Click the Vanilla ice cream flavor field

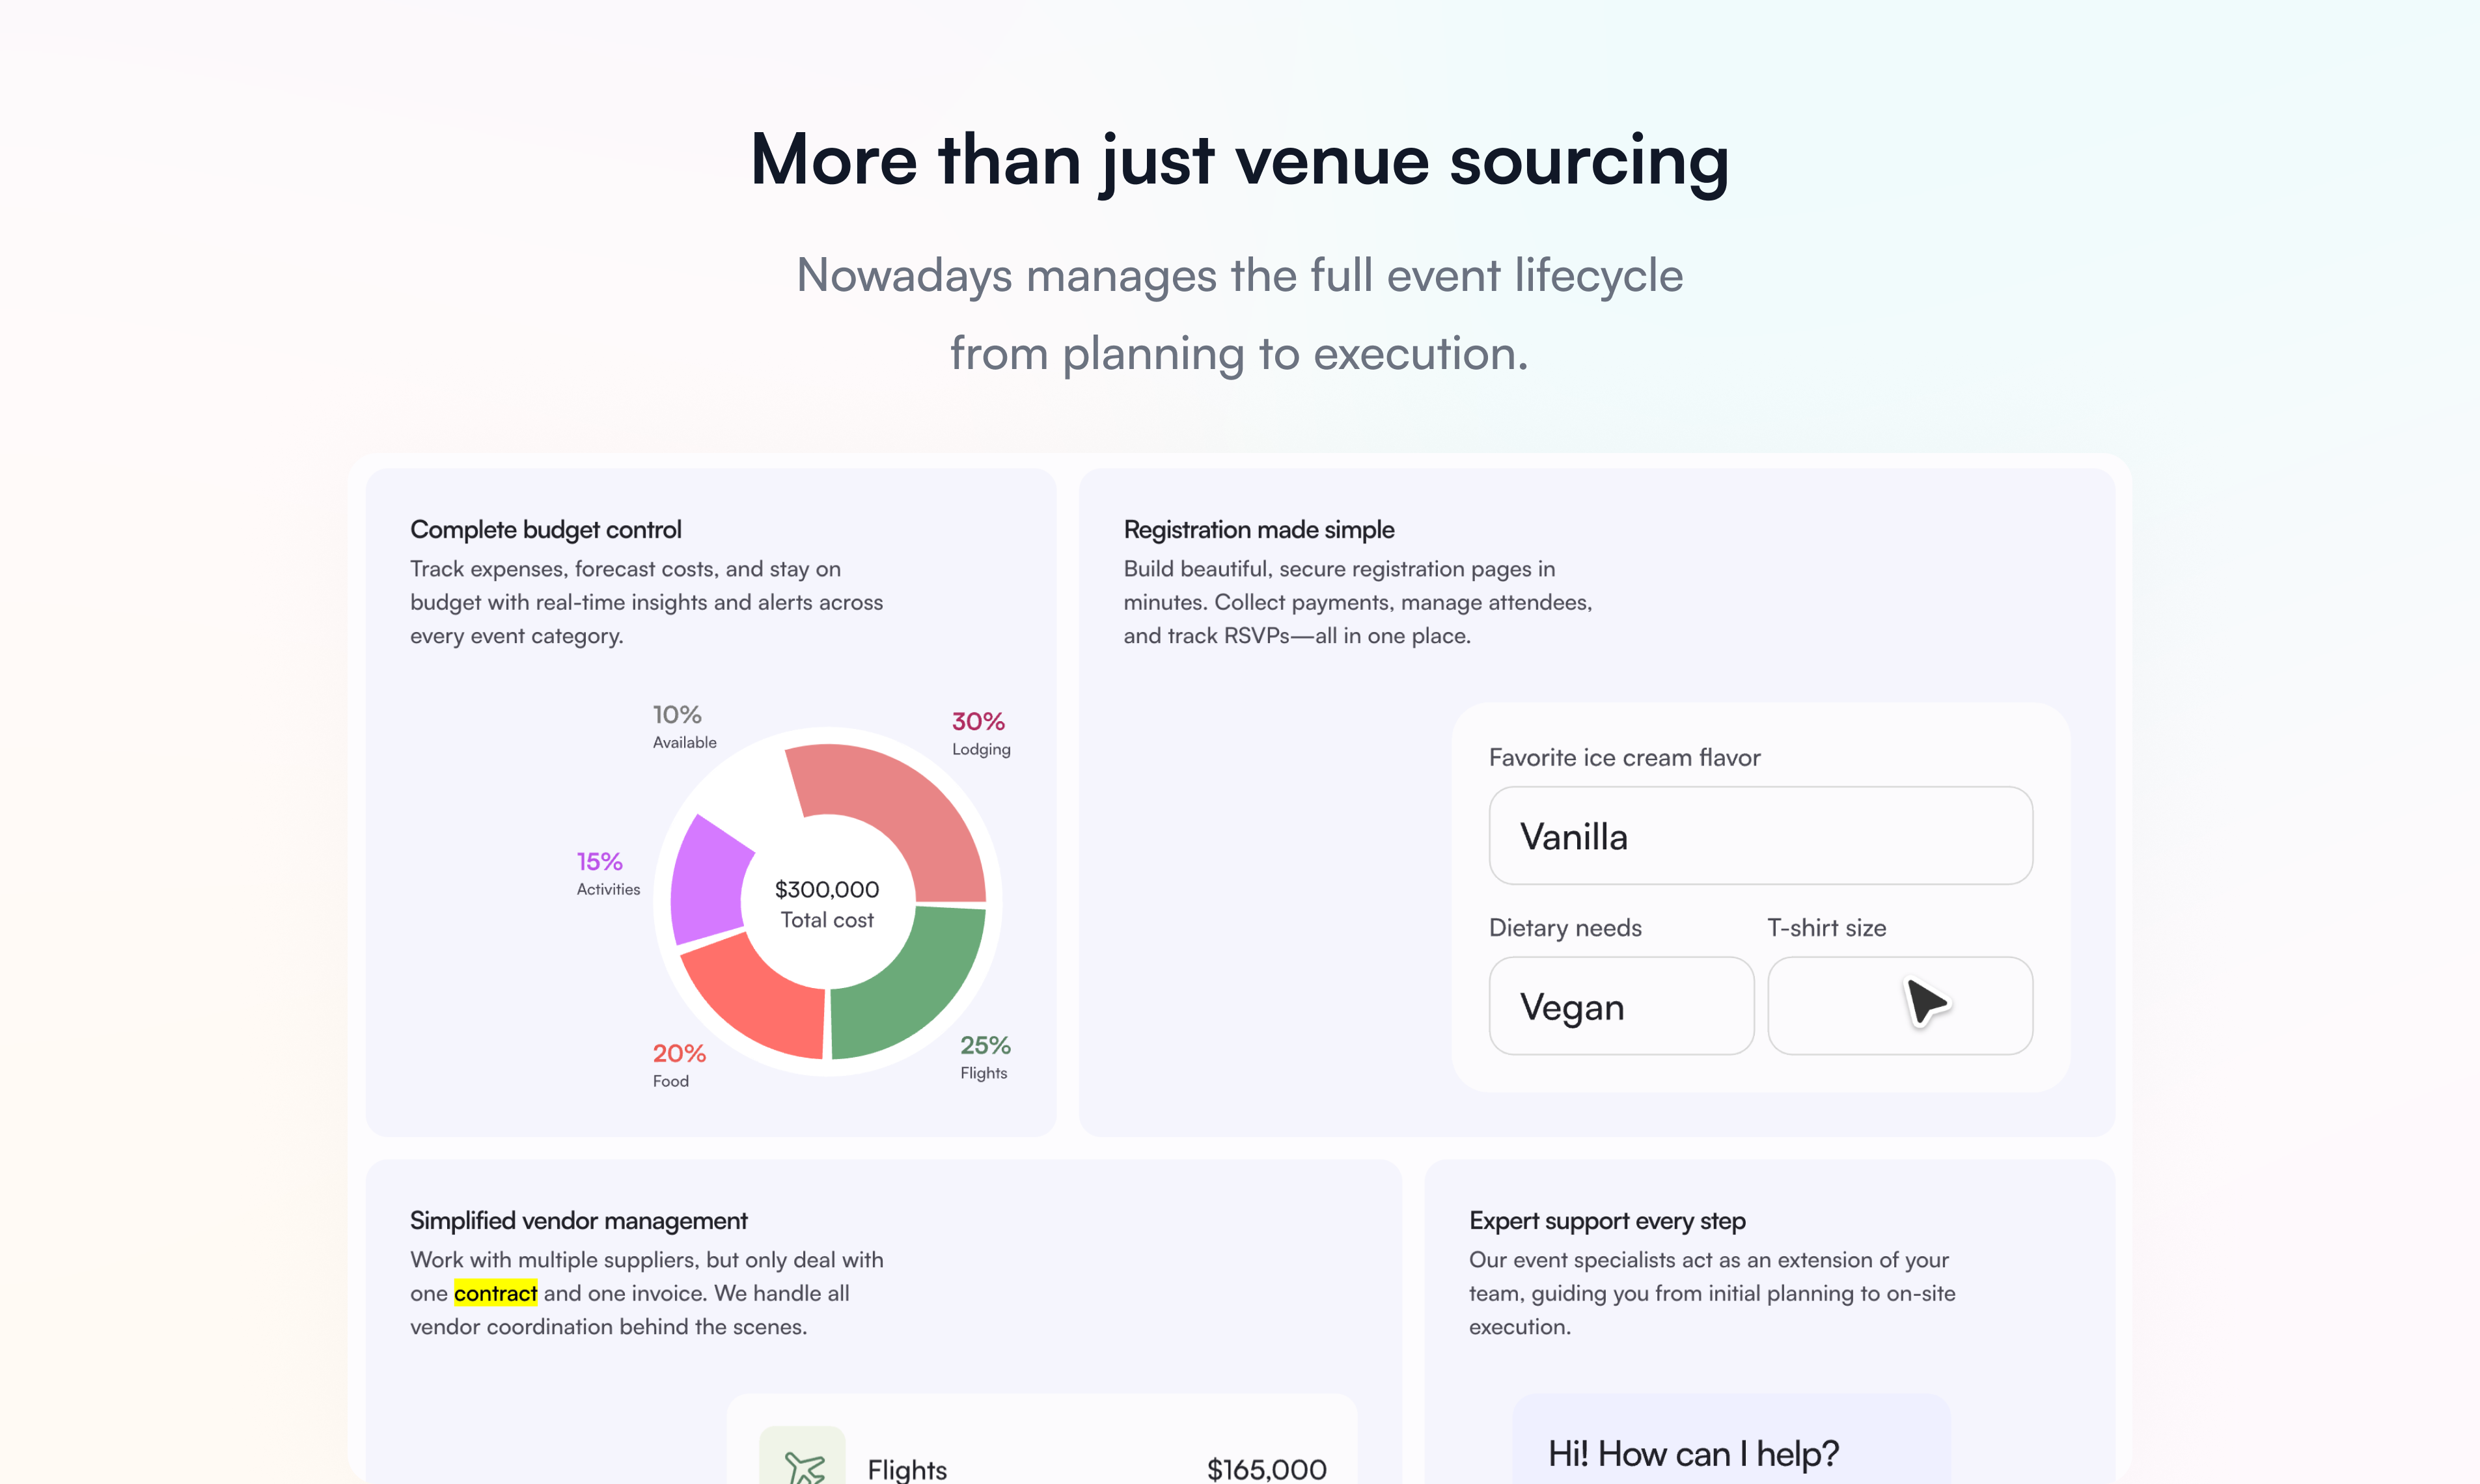(1760, 836)
